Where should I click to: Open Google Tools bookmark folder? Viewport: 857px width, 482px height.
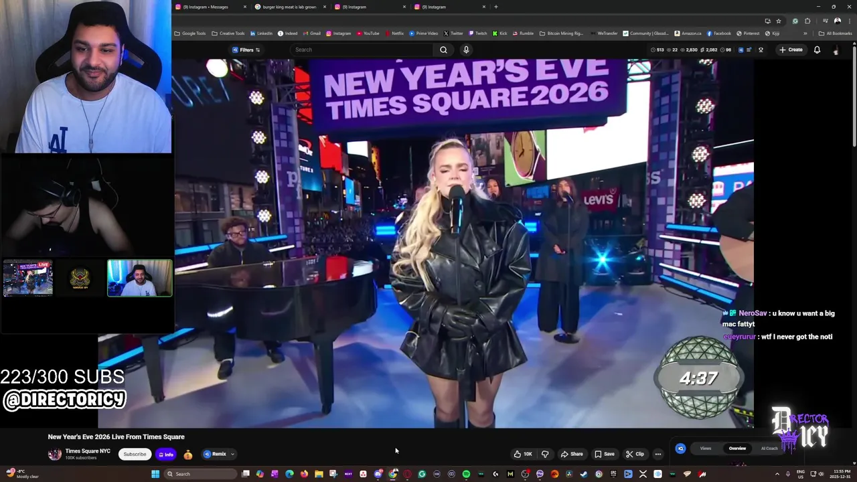(x=190, y=33)
